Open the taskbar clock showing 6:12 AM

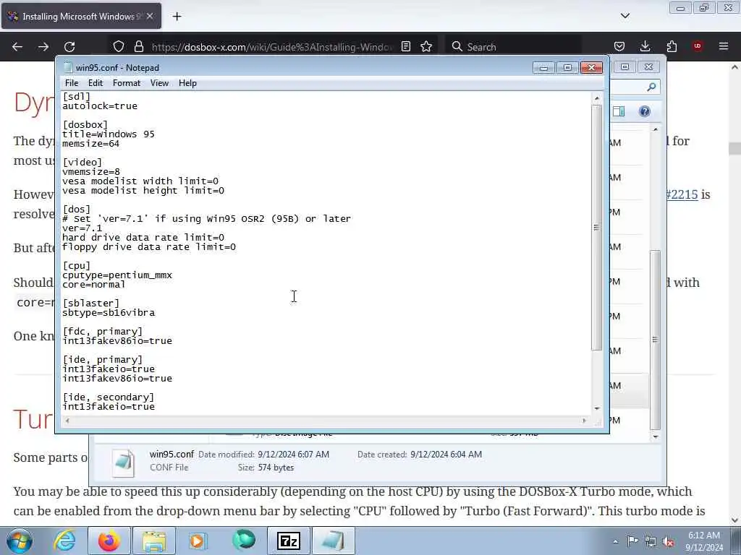tap(704, 541)
